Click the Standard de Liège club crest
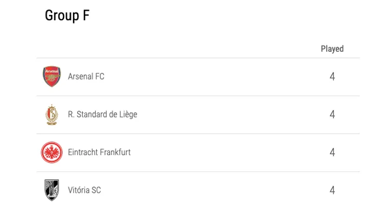The image size is (383, 215). 52,114
